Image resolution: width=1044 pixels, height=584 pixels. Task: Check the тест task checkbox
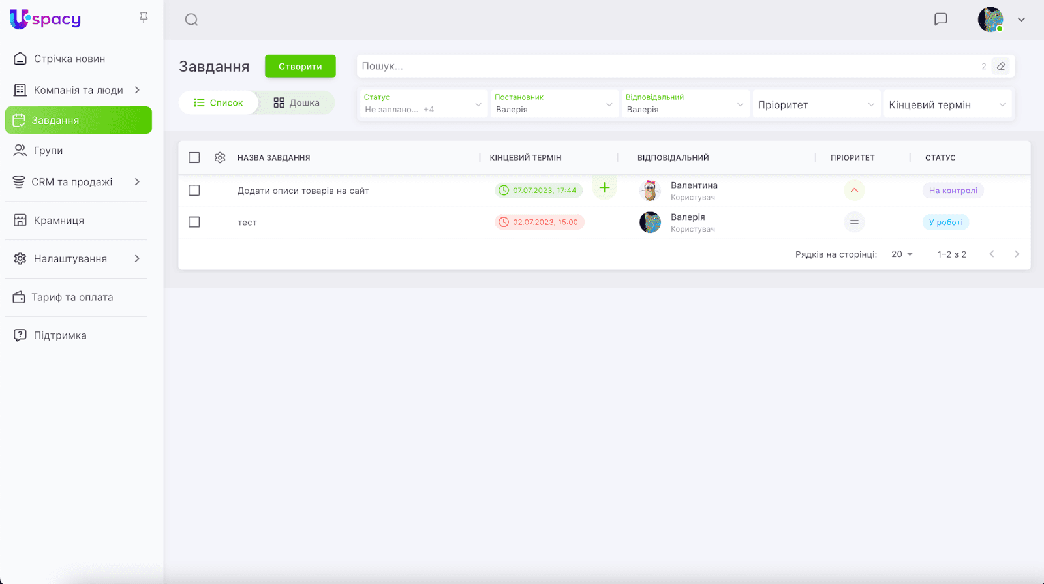194,222
